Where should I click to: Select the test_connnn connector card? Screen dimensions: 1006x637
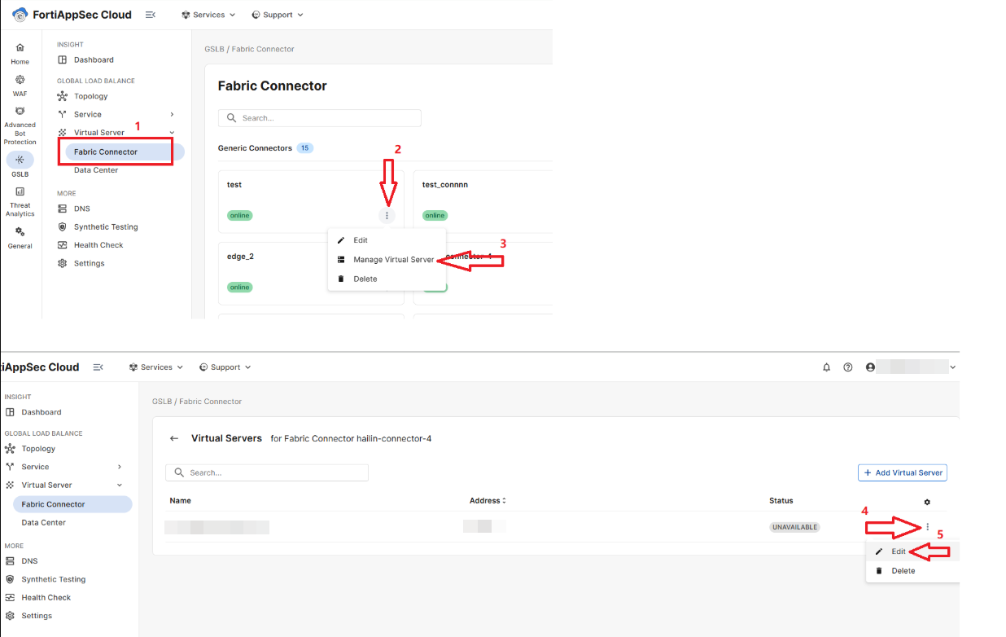coord(480,195)
